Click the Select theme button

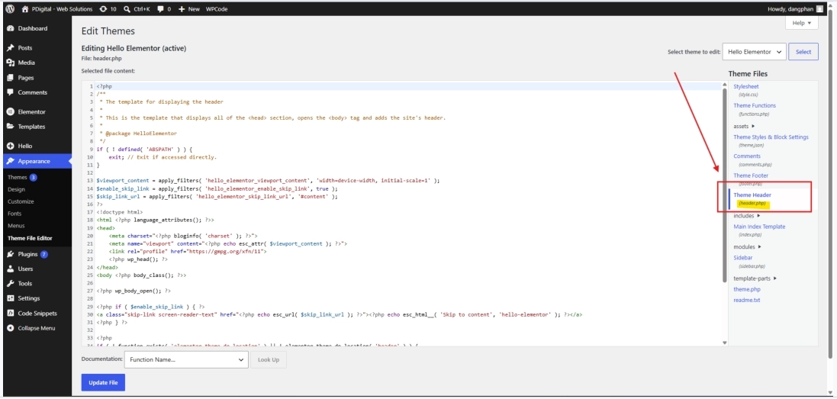click(x=803, y=52)
